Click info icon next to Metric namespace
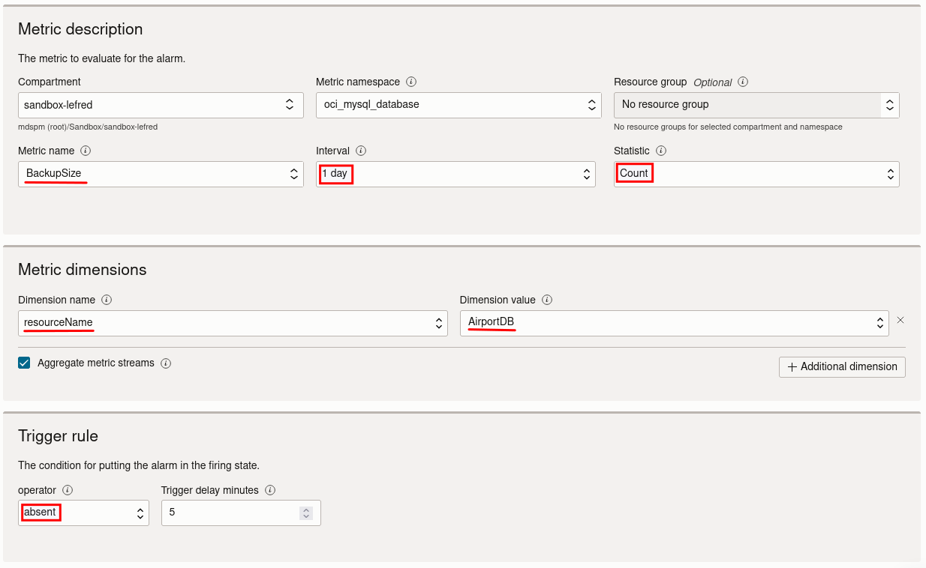The image size is (926, 568). click(411, 82)
